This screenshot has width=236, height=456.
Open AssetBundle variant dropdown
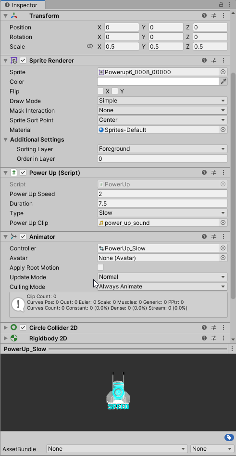click(x=212, y=449)
